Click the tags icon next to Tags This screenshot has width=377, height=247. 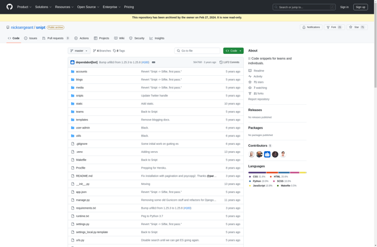pyautogui.click(x=114, y=51)
